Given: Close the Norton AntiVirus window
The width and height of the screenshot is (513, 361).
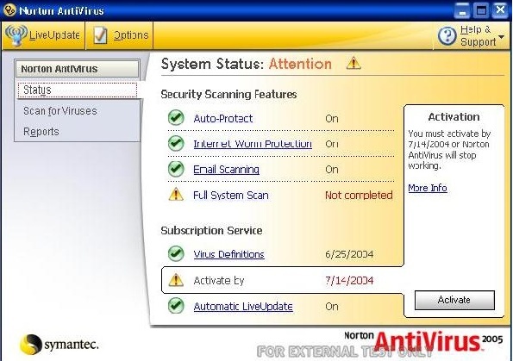Looking at the screenshot, I should pos(501,10).
